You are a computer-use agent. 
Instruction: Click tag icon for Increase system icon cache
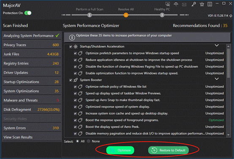(x=80, y=114)
